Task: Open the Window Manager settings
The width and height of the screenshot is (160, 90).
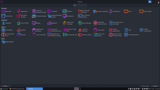Action: click(x=39, y=16)
